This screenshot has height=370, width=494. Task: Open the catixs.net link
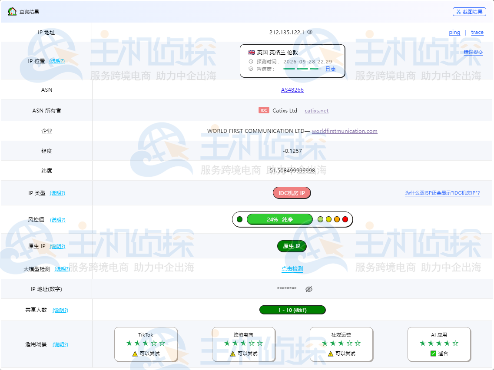point(316,111)
